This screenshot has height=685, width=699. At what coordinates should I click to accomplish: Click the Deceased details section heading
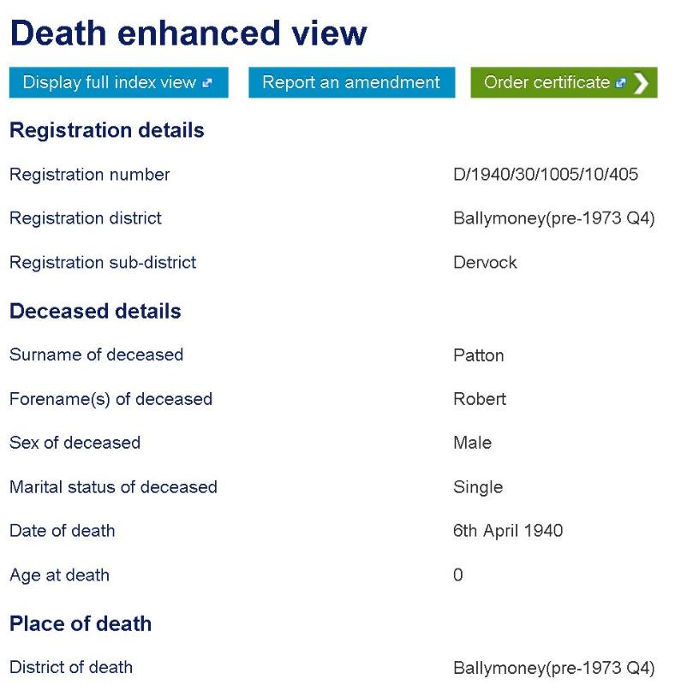(95, 311)
